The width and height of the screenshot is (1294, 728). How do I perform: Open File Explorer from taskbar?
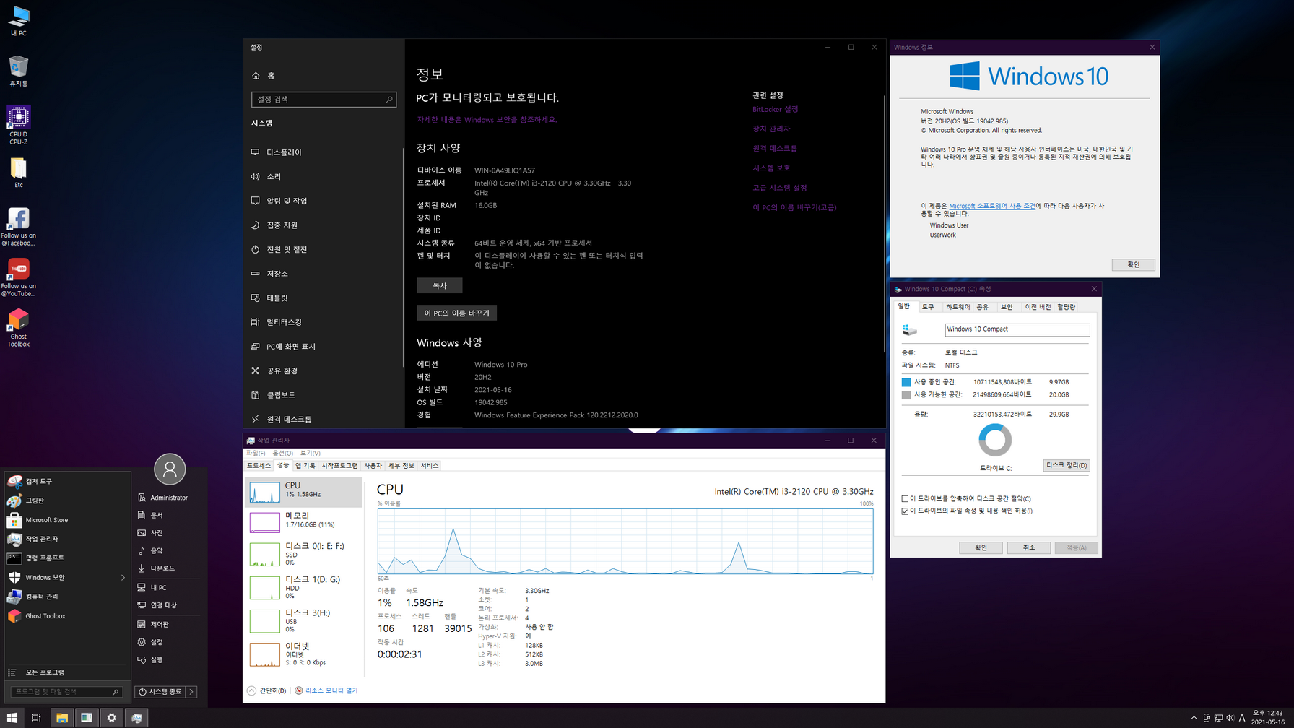(x=62, y=717)
